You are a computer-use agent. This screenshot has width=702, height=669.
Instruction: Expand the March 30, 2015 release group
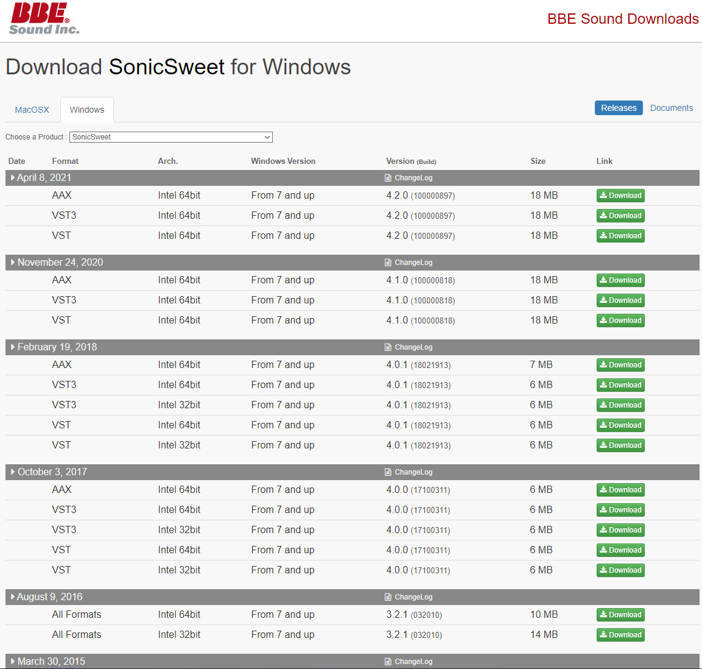pos(12,661)
